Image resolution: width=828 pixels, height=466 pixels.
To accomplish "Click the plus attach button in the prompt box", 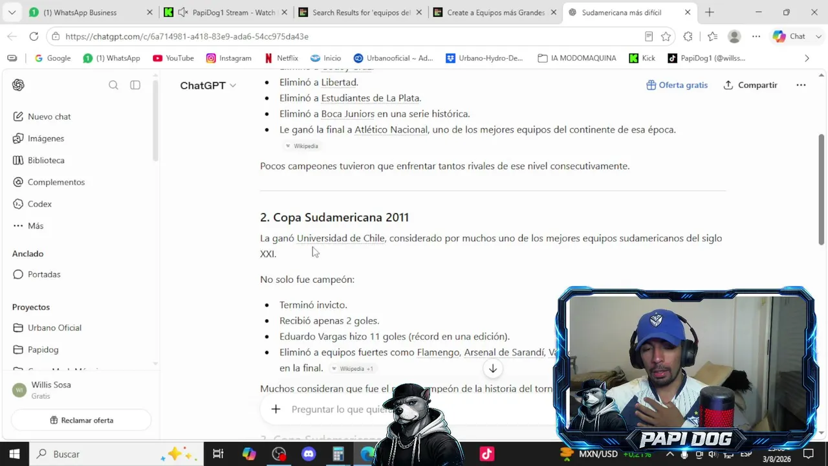I will [276, 409].
